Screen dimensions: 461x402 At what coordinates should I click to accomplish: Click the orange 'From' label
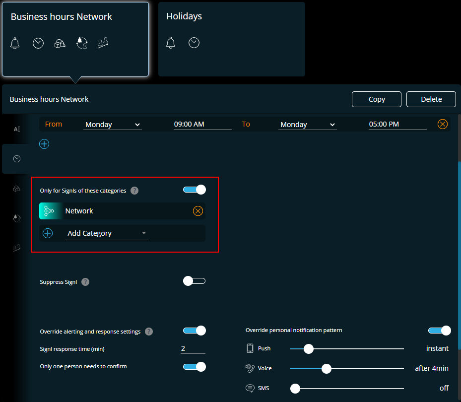[x=54, y=124]
